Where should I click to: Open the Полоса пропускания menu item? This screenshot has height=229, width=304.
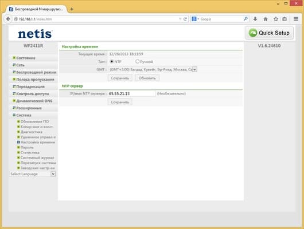click(x=33, y=80)
